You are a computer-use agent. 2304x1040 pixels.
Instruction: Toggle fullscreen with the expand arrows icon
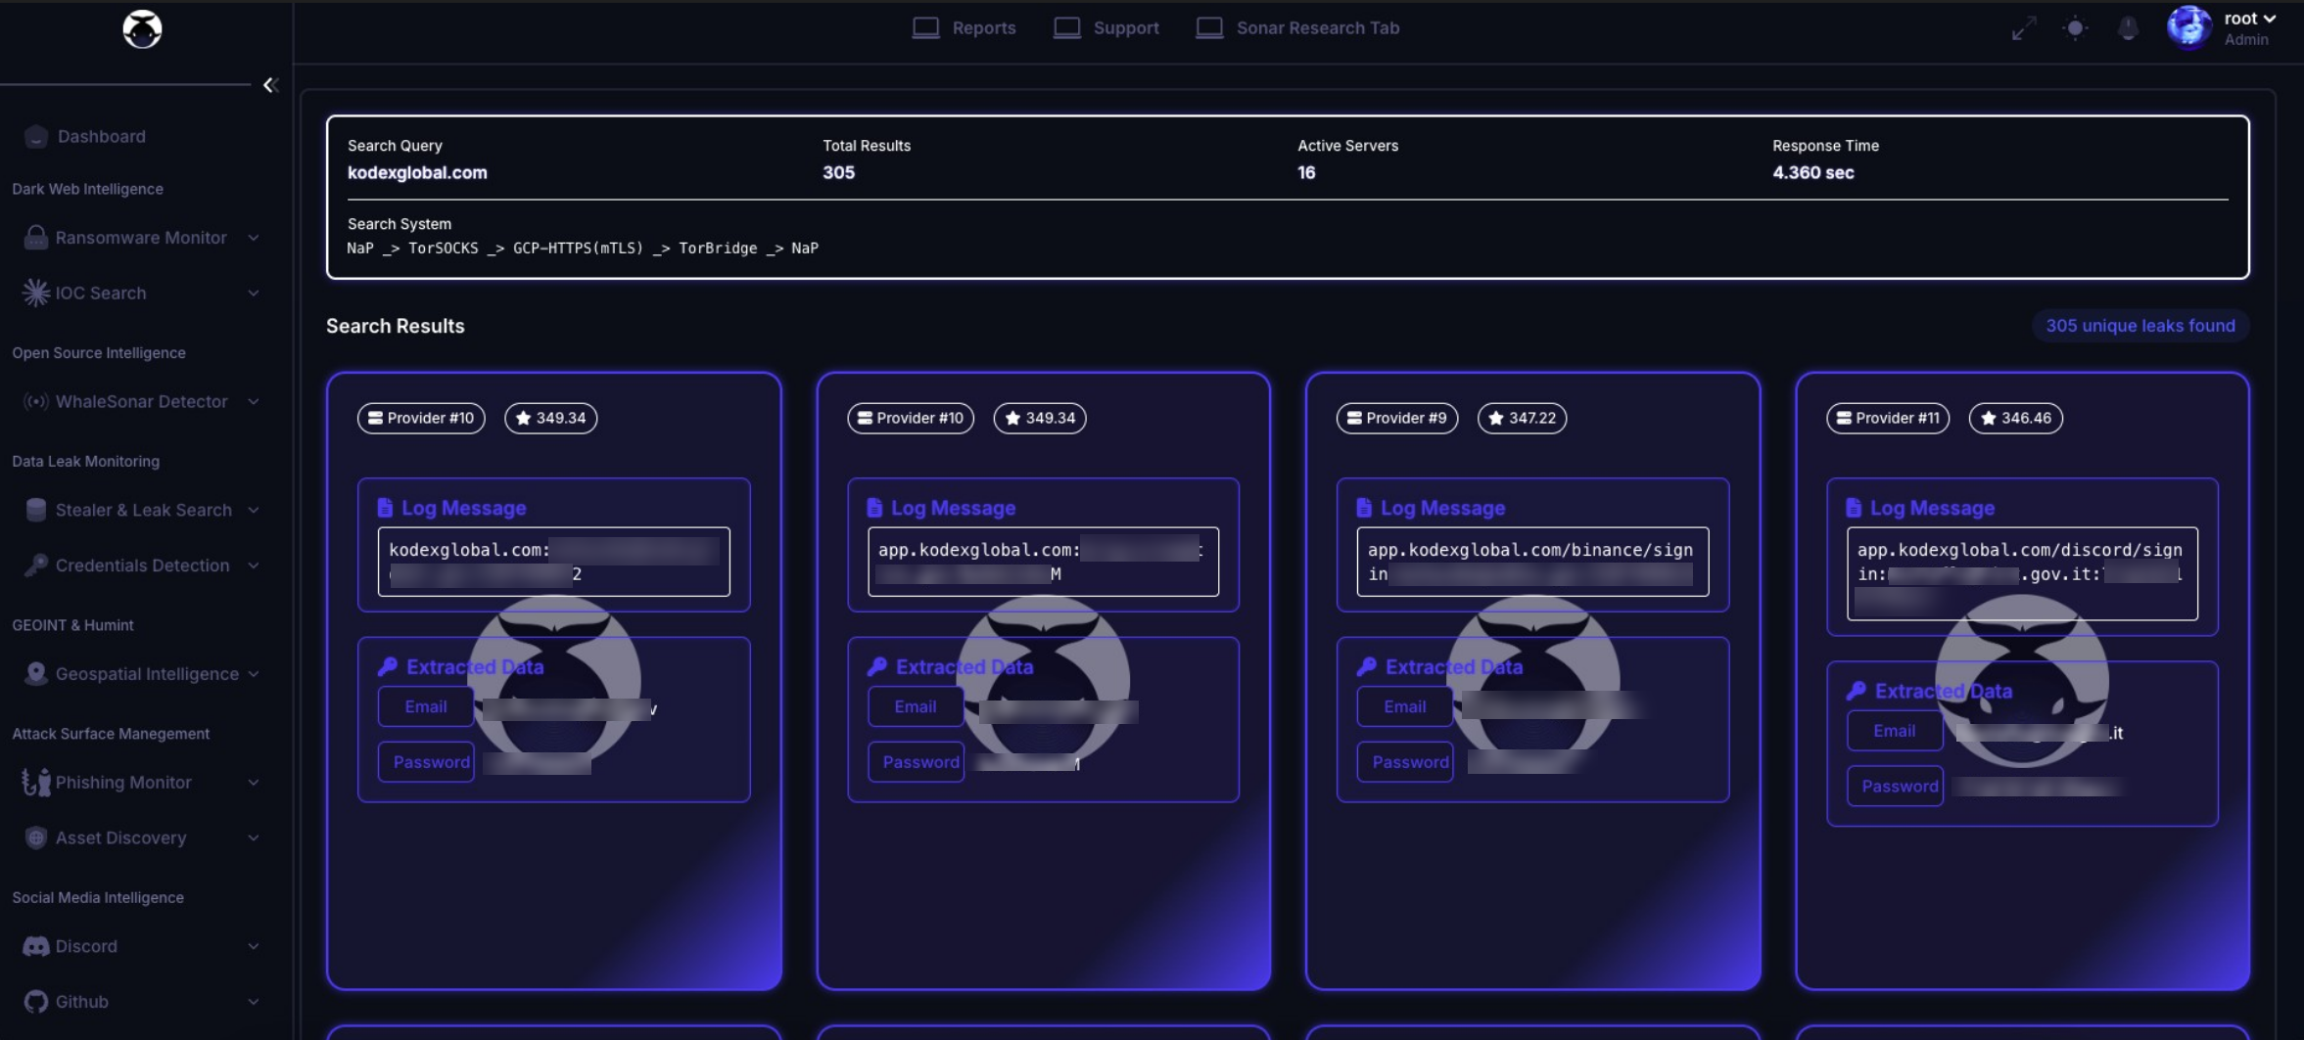[2023, 28]
